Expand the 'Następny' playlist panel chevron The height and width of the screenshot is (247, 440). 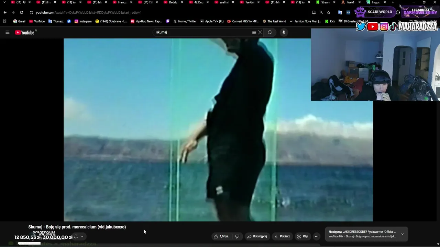click(x=403, y=234)
